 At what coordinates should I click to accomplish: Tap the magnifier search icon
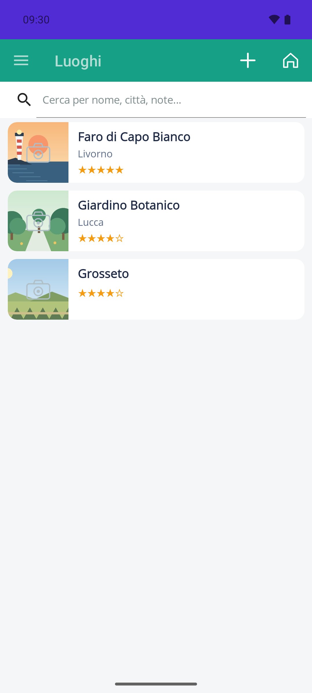click(24, 100)
